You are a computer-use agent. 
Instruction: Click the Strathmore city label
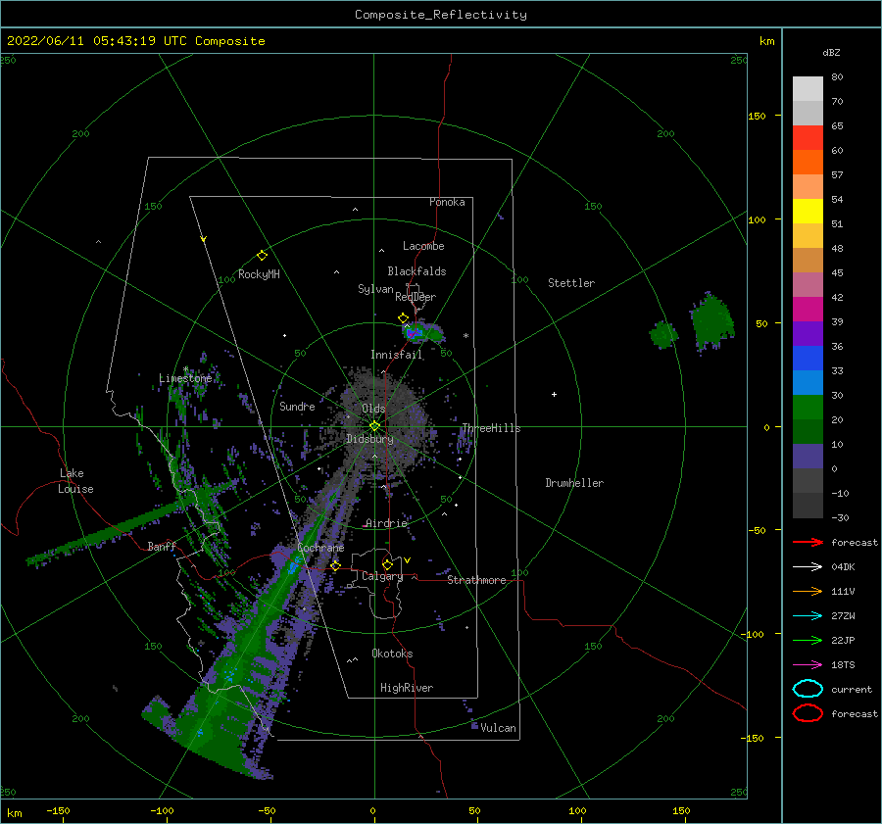(x=476, y=580)
